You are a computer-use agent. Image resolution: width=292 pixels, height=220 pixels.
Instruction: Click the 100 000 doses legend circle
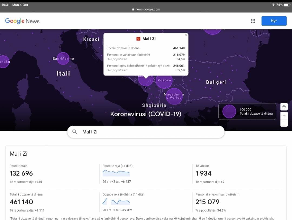(229, 112)
